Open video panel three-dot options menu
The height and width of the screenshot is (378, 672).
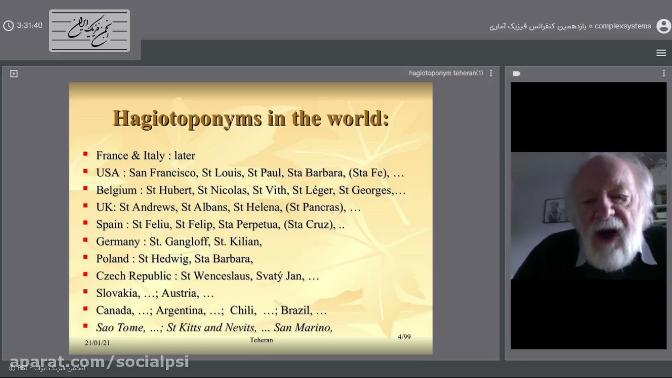coord(664,73)
